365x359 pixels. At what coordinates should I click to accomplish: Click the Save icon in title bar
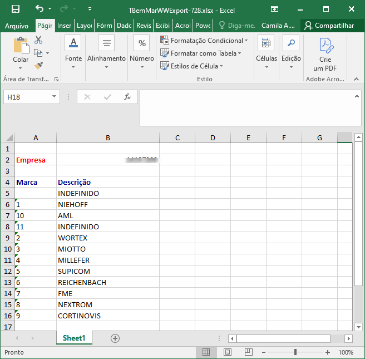16,9
